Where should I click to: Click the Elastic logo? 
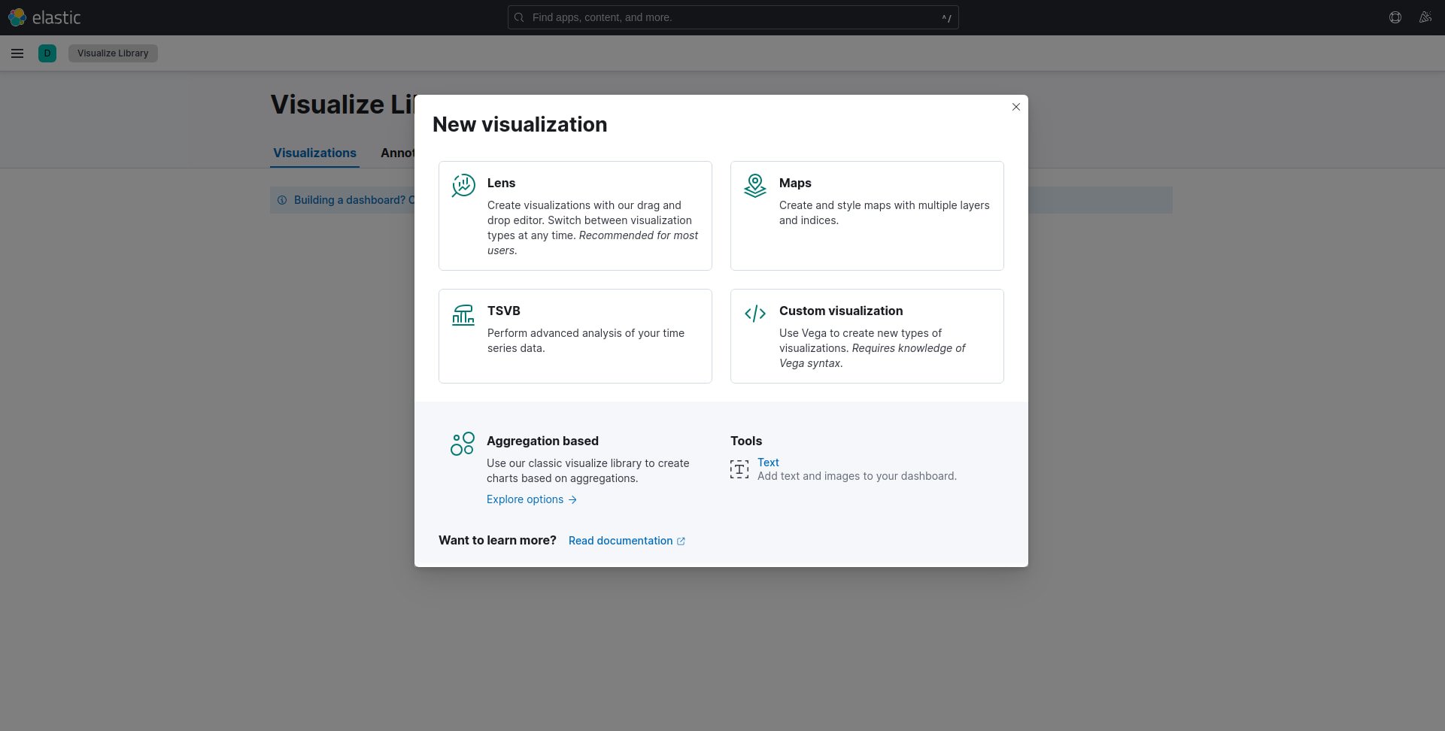click(x=45, y=17)
